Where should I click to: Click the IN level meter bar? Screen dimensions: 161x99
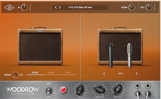[x=30, y=7]
